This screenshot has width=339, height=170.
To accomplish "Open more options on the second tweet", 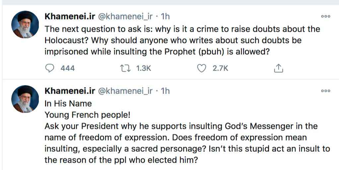I will click(x=325, y=91).
